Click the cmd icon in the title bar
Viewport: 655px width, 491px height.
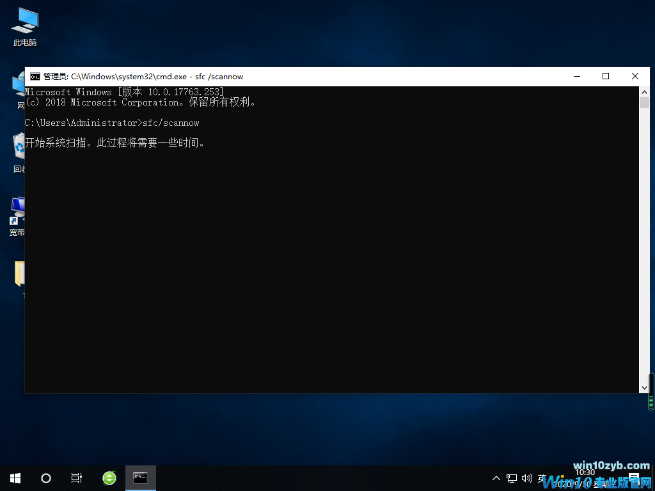(35, 76)
